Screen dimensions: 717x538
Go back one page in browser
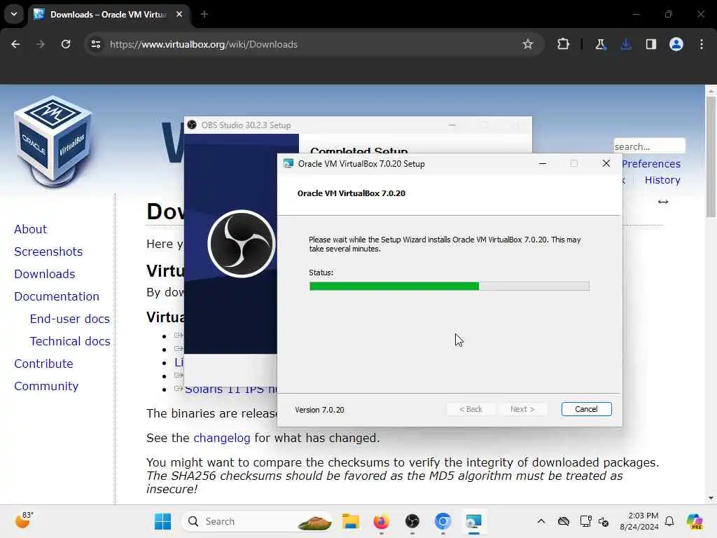pos(15,44)
